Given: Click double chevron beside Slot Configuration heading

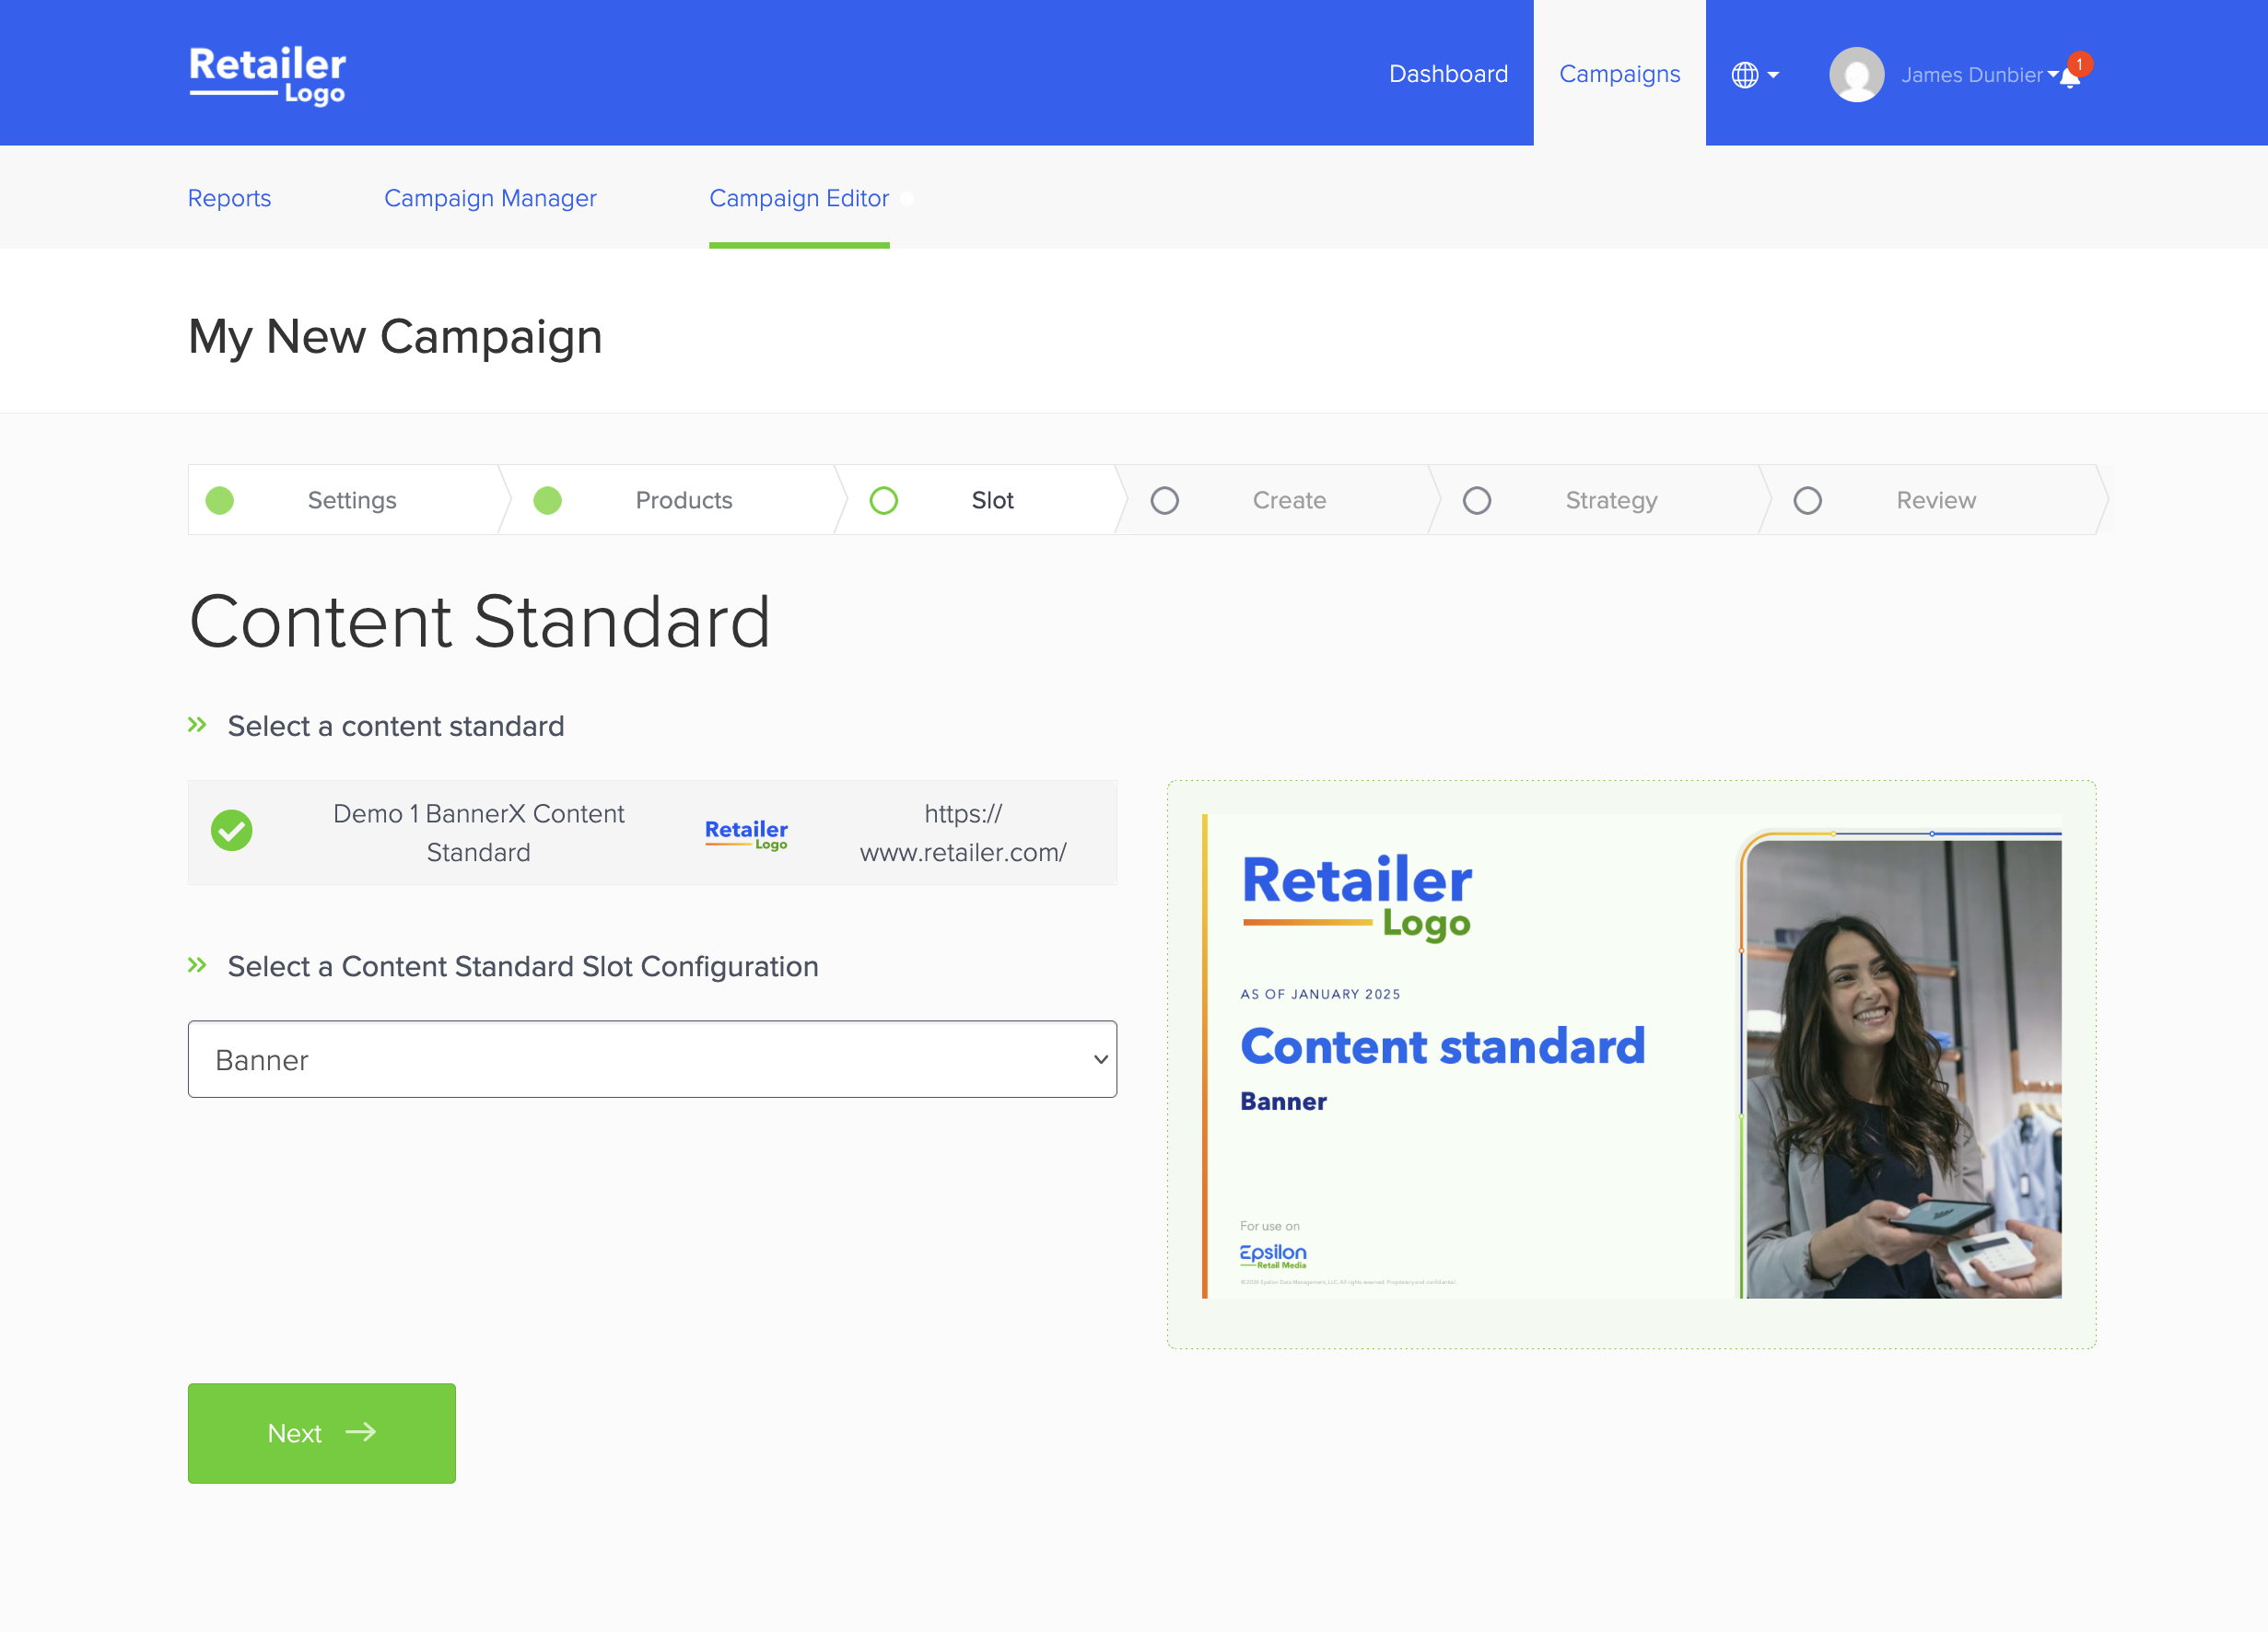Looking at the screenshot, I should tap(197, 965).
